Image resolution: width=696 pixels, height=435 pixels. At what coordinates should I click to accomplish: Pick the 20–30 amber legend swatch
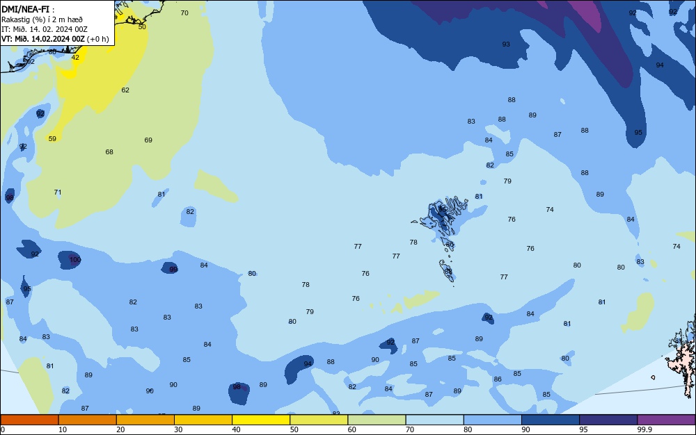click(145, 420)
